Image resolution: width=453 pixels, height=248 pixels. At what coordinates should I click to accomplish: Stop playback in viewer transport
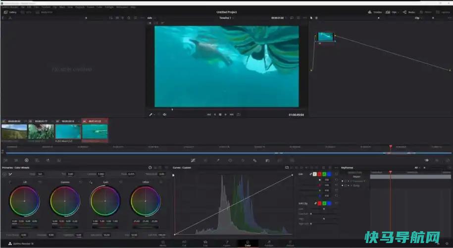220,115
